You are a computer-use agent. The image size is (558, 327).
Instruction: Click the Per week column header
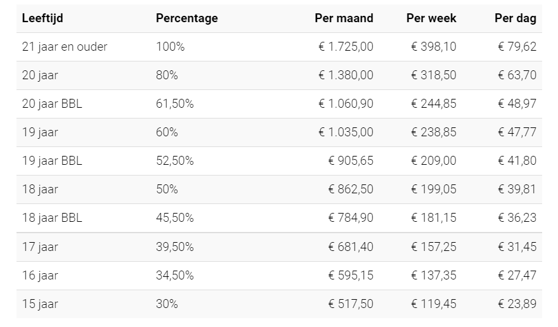coord(431,18)
